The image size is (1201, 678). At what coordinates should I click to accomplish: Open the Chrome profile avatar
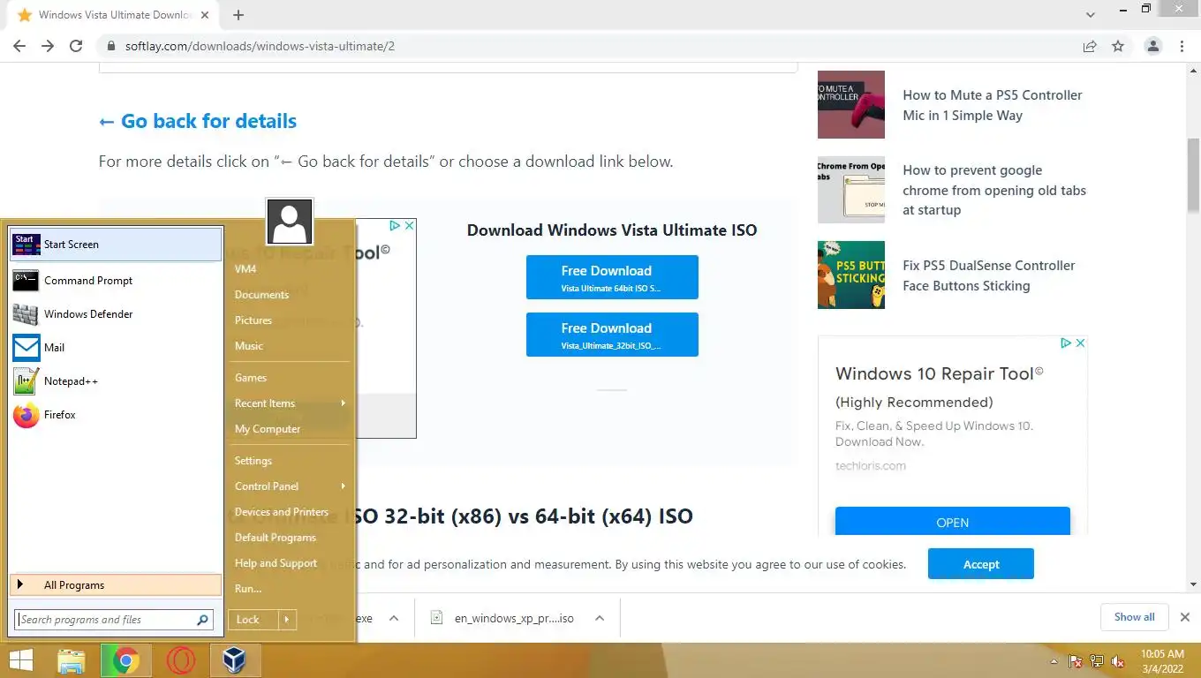[x=1152, y=46]
